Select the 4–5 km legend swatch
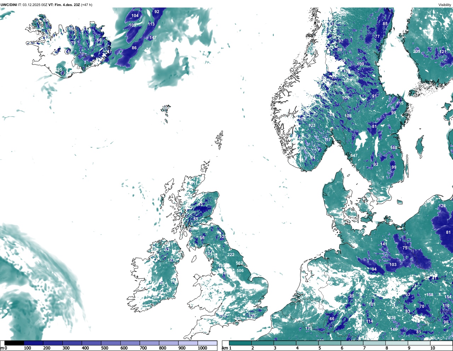The image size is (453, 351). pyautogui.click(x=307, y=343)
